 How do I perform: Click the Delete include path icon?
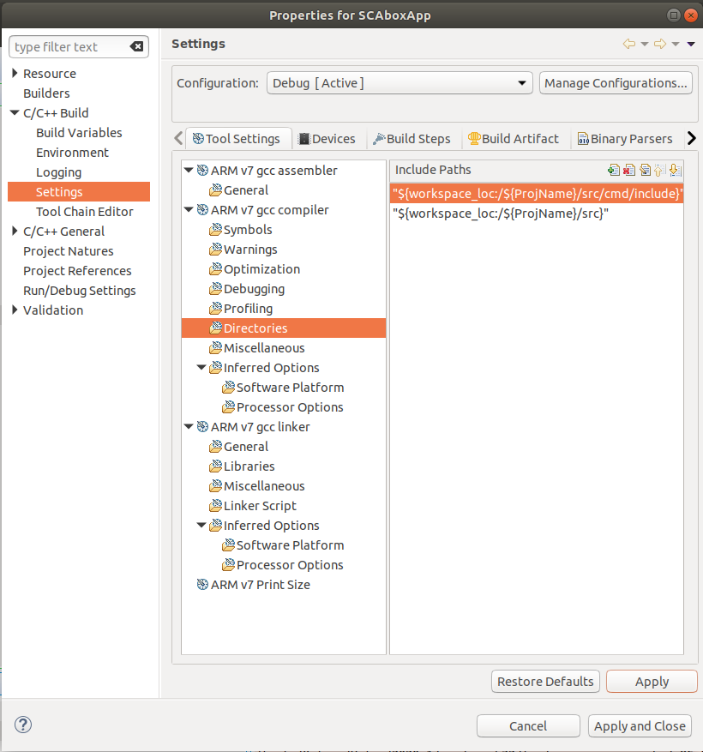point(628,170)
